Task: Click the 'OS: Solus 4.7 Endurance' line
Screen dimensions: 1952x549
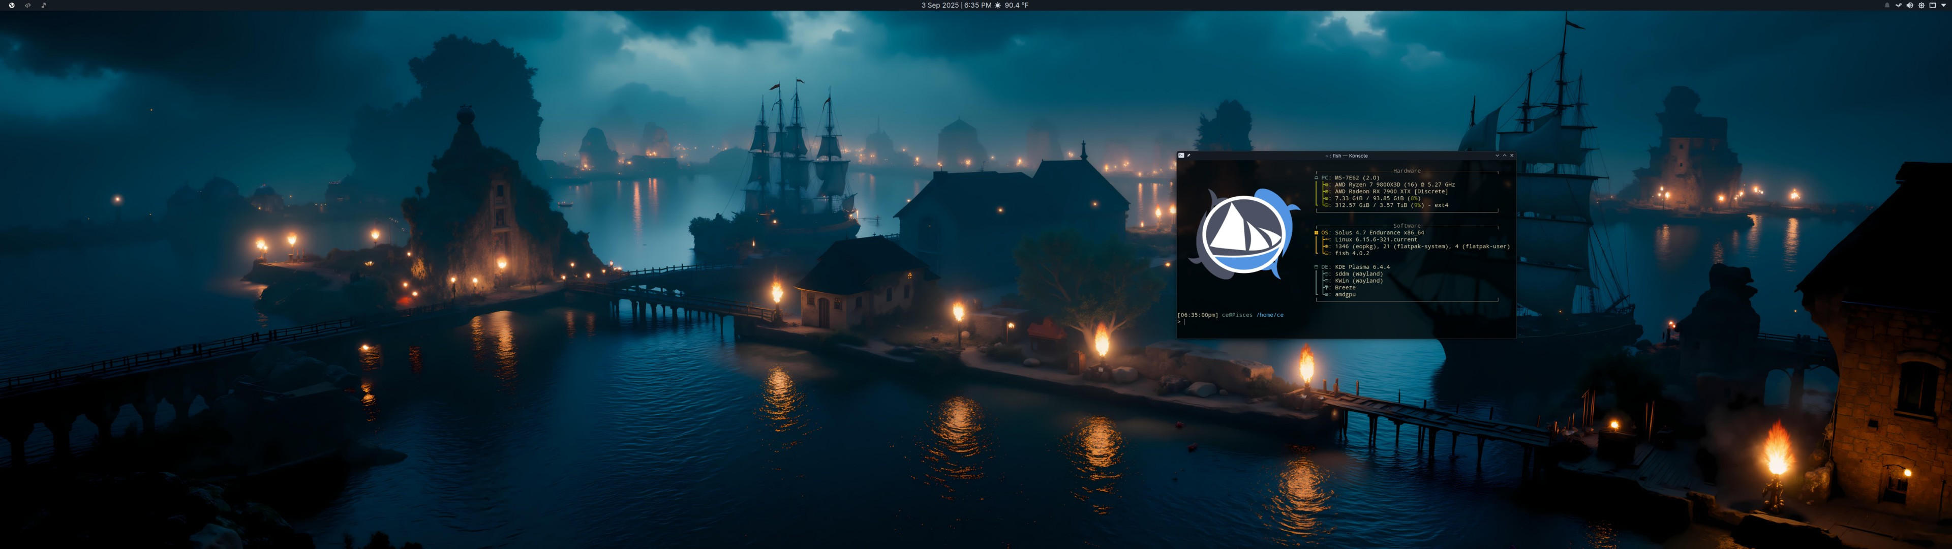Action: (x=1369, y=233)
